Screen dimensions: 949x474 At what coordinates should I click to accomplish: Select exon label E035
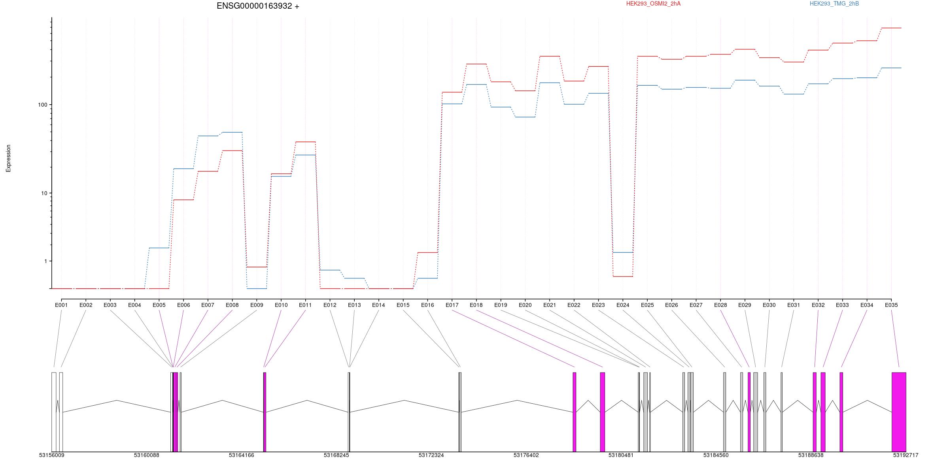(891, 305)
